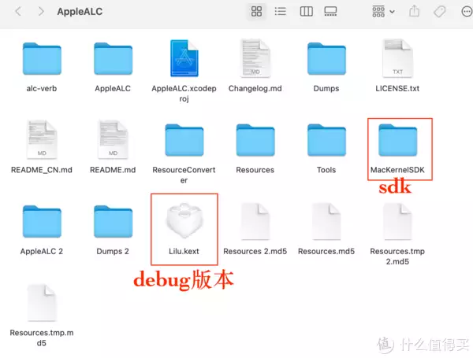Switch to gallery view
473x358 pixels.
pos(330,12)
